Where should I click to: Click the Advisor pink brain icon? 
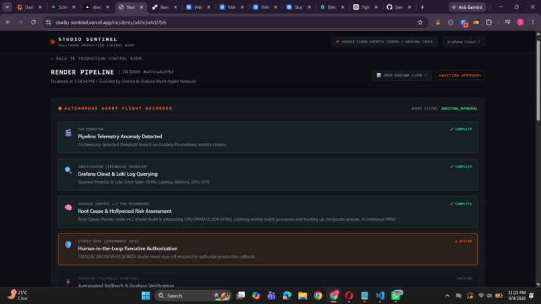pyautogui.click(x=68, y=207)
